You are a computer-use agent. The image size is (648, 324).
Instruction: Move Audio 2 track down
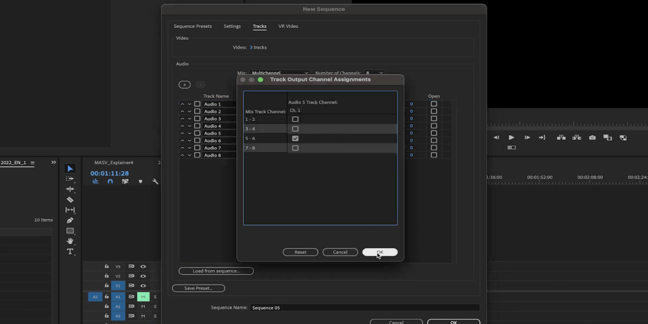pos(190,111)
